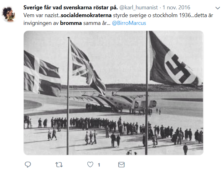Send tweet via the envelope message icon

tap(121, 165)
